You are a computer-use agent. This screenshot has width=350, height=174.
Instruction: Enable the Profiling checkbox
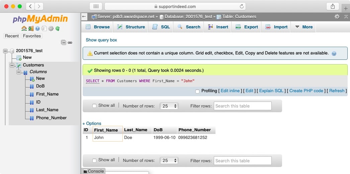click(x=197, y=91)
